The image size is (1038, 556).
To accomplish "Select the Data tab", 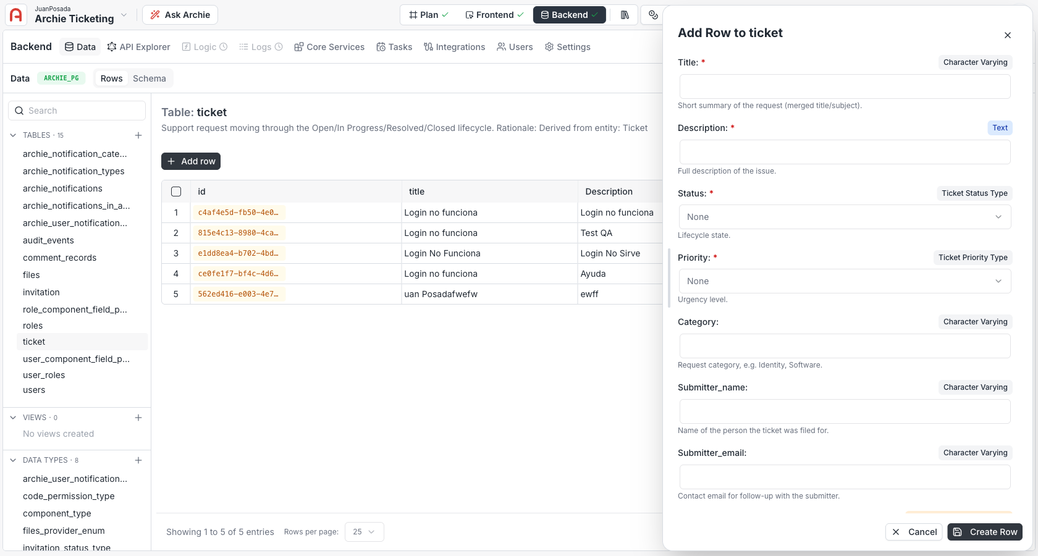I will (x=80, y=47).
